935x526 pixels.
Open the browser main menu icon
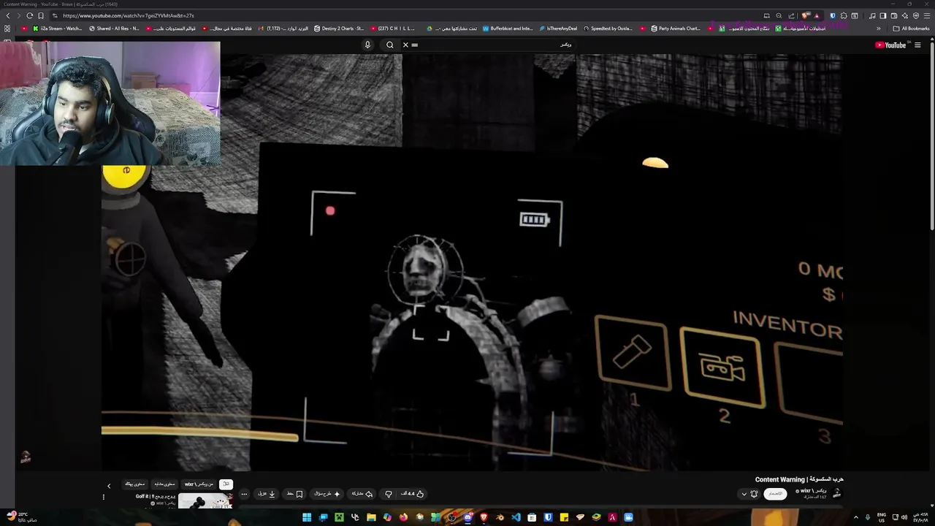[926, 15]
